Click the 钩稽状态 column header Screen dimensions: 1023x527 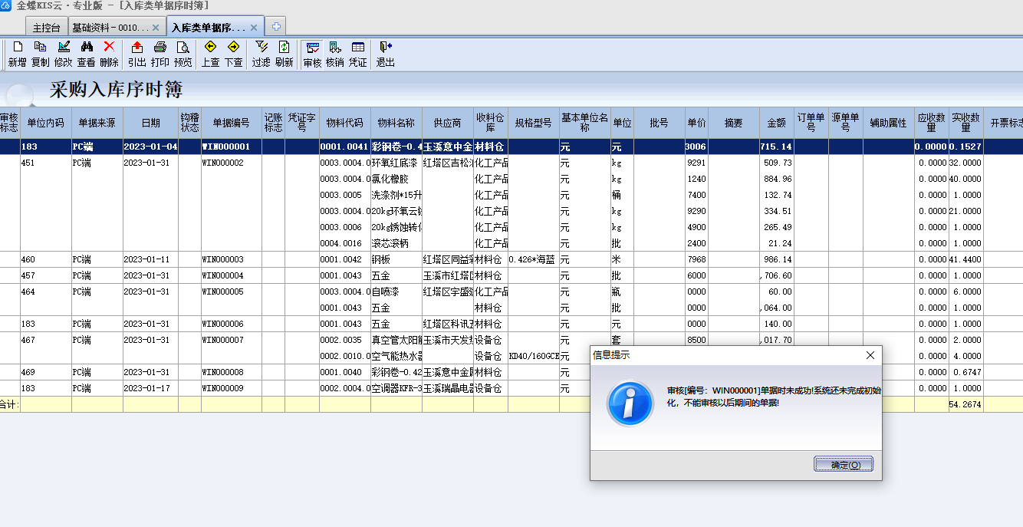190,123
